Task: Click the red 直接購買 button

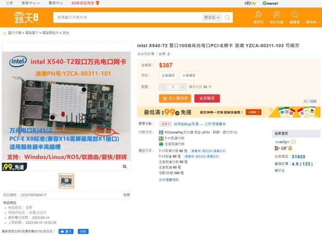Action: [207, 99]
